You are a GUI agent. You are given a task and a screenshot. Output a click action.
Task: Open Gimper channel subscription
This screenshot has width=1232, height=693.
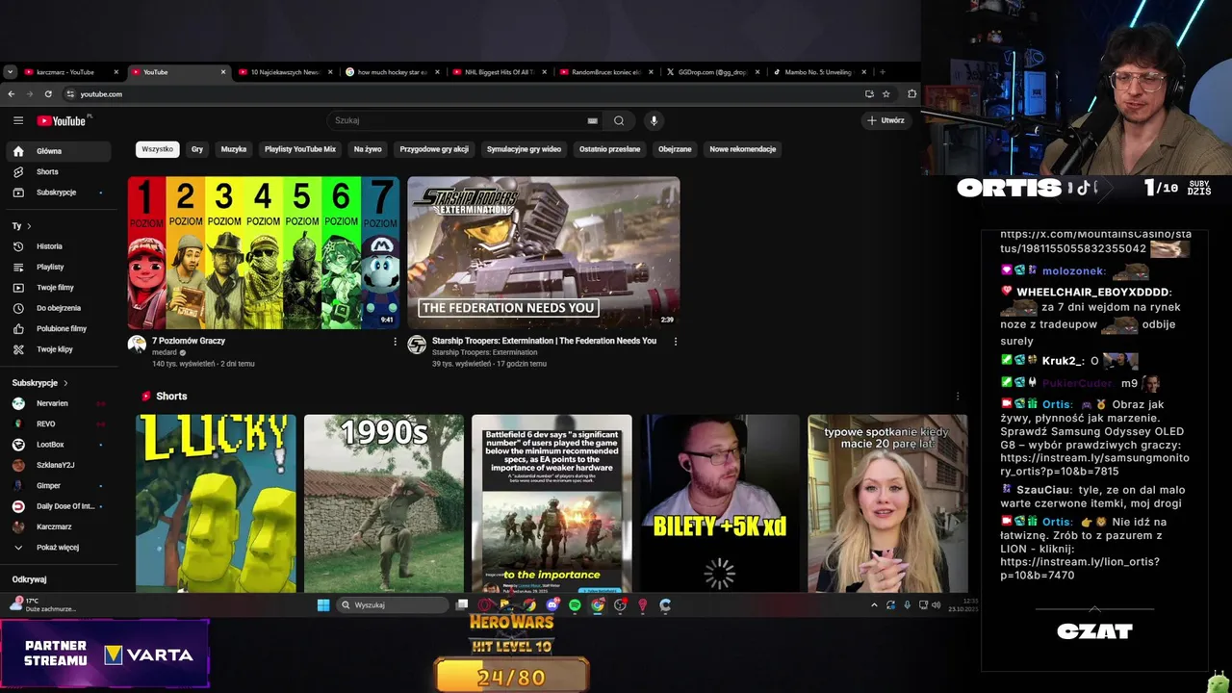coord(58,485)
